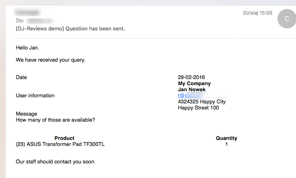Image resolution: width=296 pixels, height=178 pixels.
Task: Click the Hello Jan greeting text
Action: [28, 48]
